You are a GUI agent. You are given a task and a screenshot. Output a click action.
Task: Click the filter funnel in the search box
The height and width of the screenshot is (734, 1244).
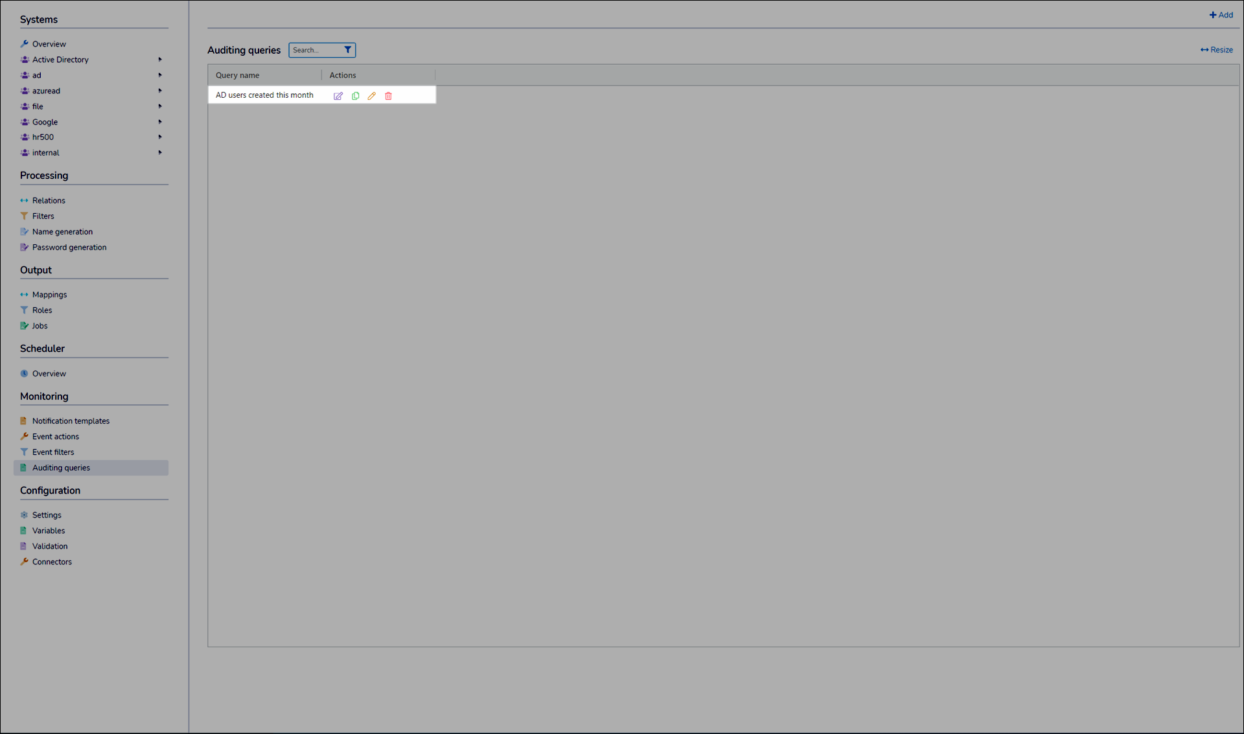click(x=348, y=50)
